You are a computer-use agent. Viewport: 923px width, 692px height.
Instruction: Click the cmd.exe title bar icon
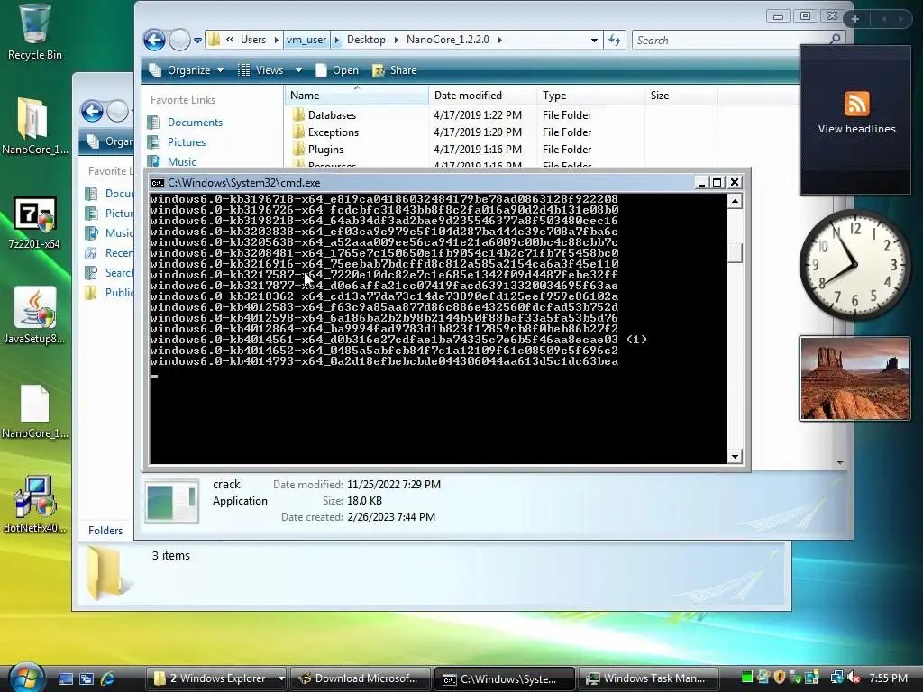(x=157, y=182)
